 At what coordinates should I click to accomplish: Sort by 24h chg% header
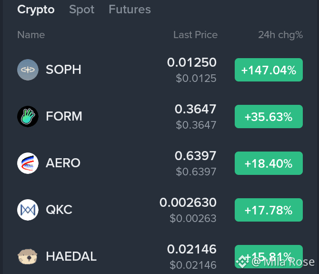280,35
